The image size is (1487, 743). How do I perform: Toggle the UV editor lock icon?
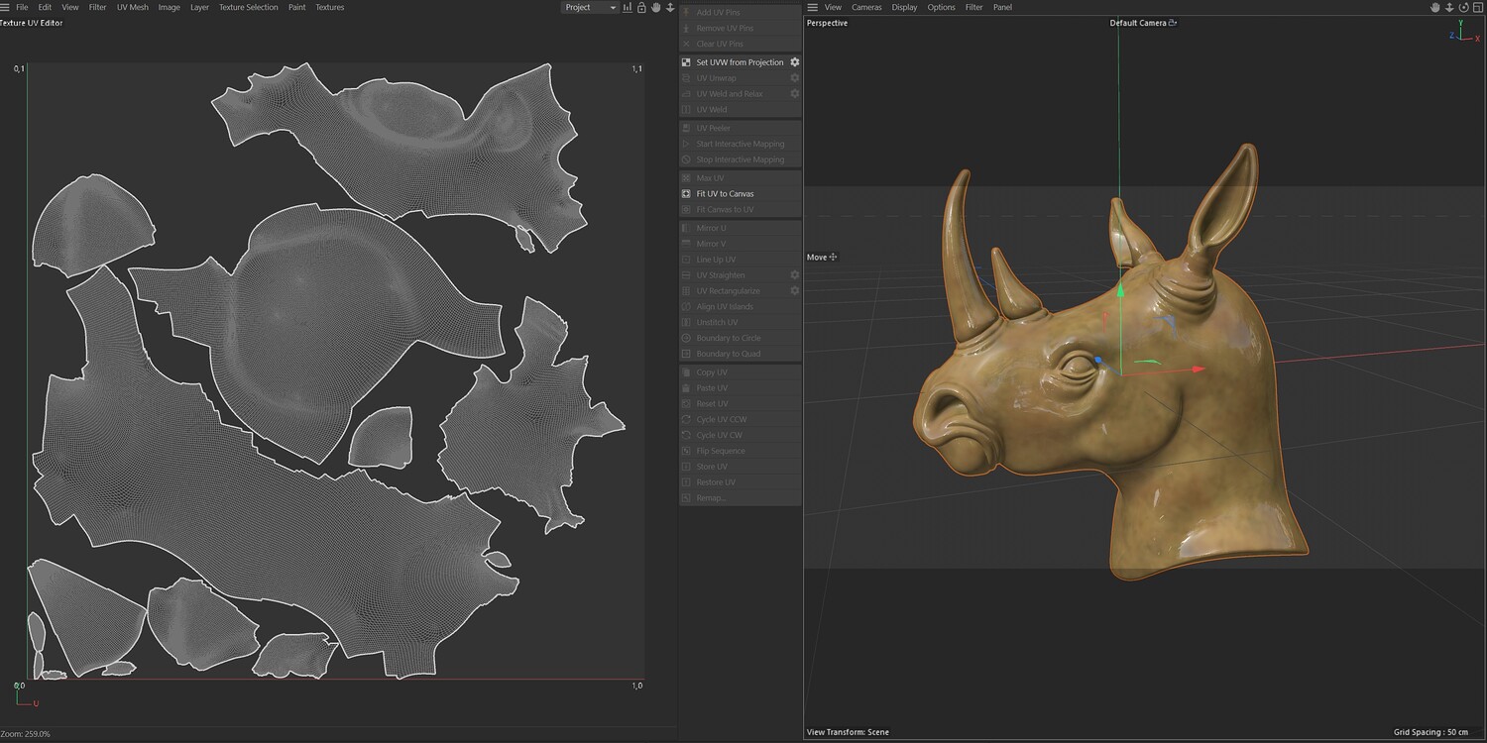[641, 7]
